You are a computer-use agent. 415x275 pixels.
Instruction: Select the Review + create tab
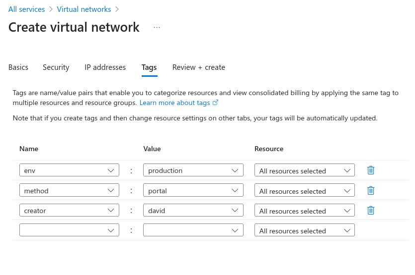pyautogui.click(x=199, y=67)
